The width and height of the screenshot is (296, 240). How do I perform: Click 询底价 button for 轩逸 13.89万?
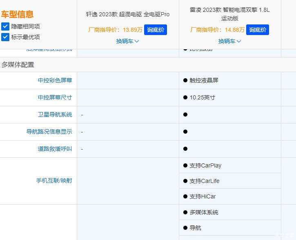pos(155,30)
